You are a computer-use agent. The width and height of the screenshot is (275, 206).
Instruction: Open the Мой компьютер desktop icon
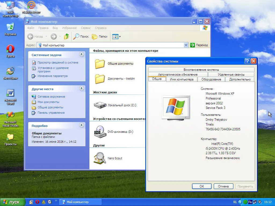coord(10,8)
